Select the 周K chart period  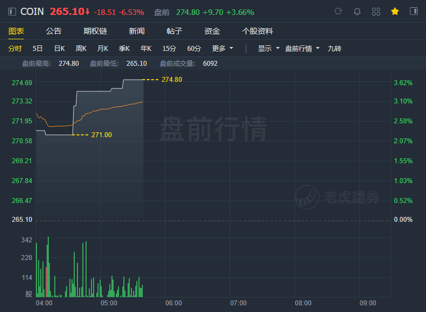pyautogui.click(x=81, y=49)
